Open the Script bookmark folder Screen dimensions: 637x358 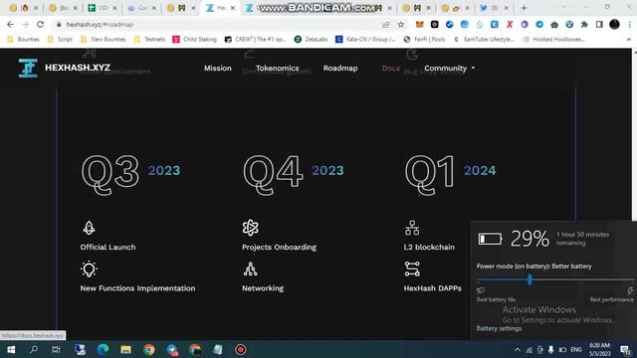pos(60,40)
